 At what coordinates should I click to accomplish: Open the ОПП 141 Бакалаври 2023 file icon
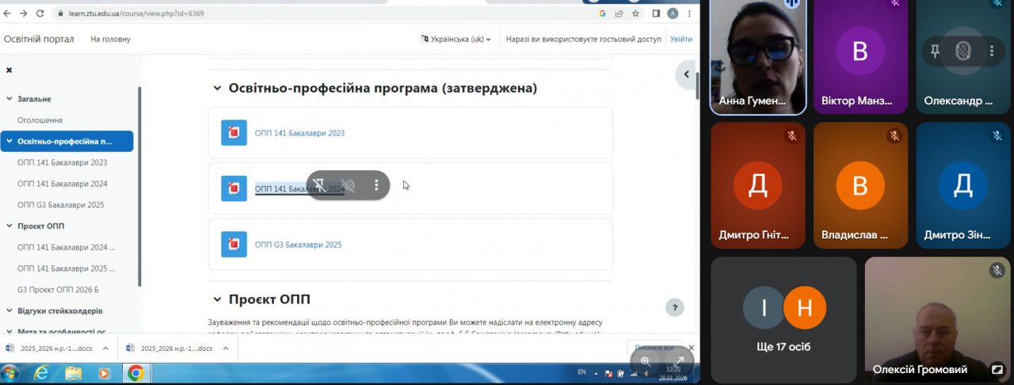coord(234,133)
